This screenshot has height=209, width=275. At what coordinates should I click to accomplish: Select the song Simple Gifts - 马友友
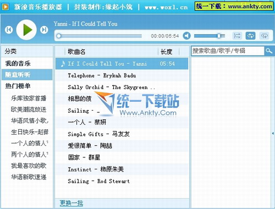pyautogui.click(x=122, y=134)
